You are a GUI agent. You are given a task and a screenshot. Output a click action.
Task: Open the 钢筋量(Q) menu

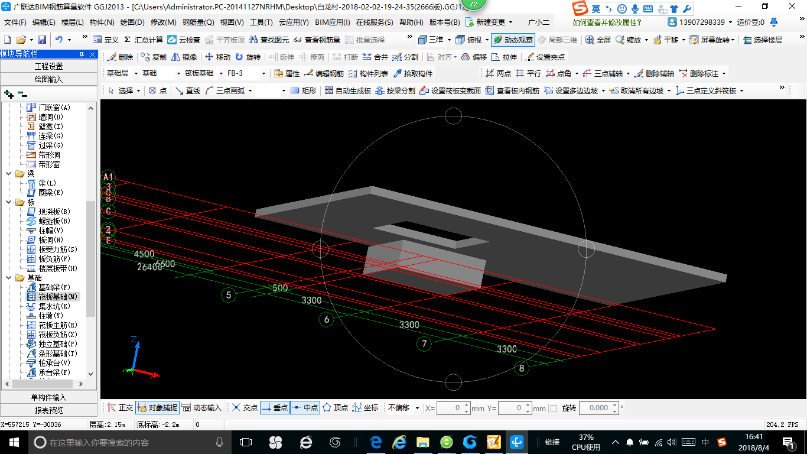point(198,22)
